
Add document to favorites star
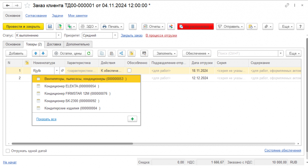pos(27,5)
